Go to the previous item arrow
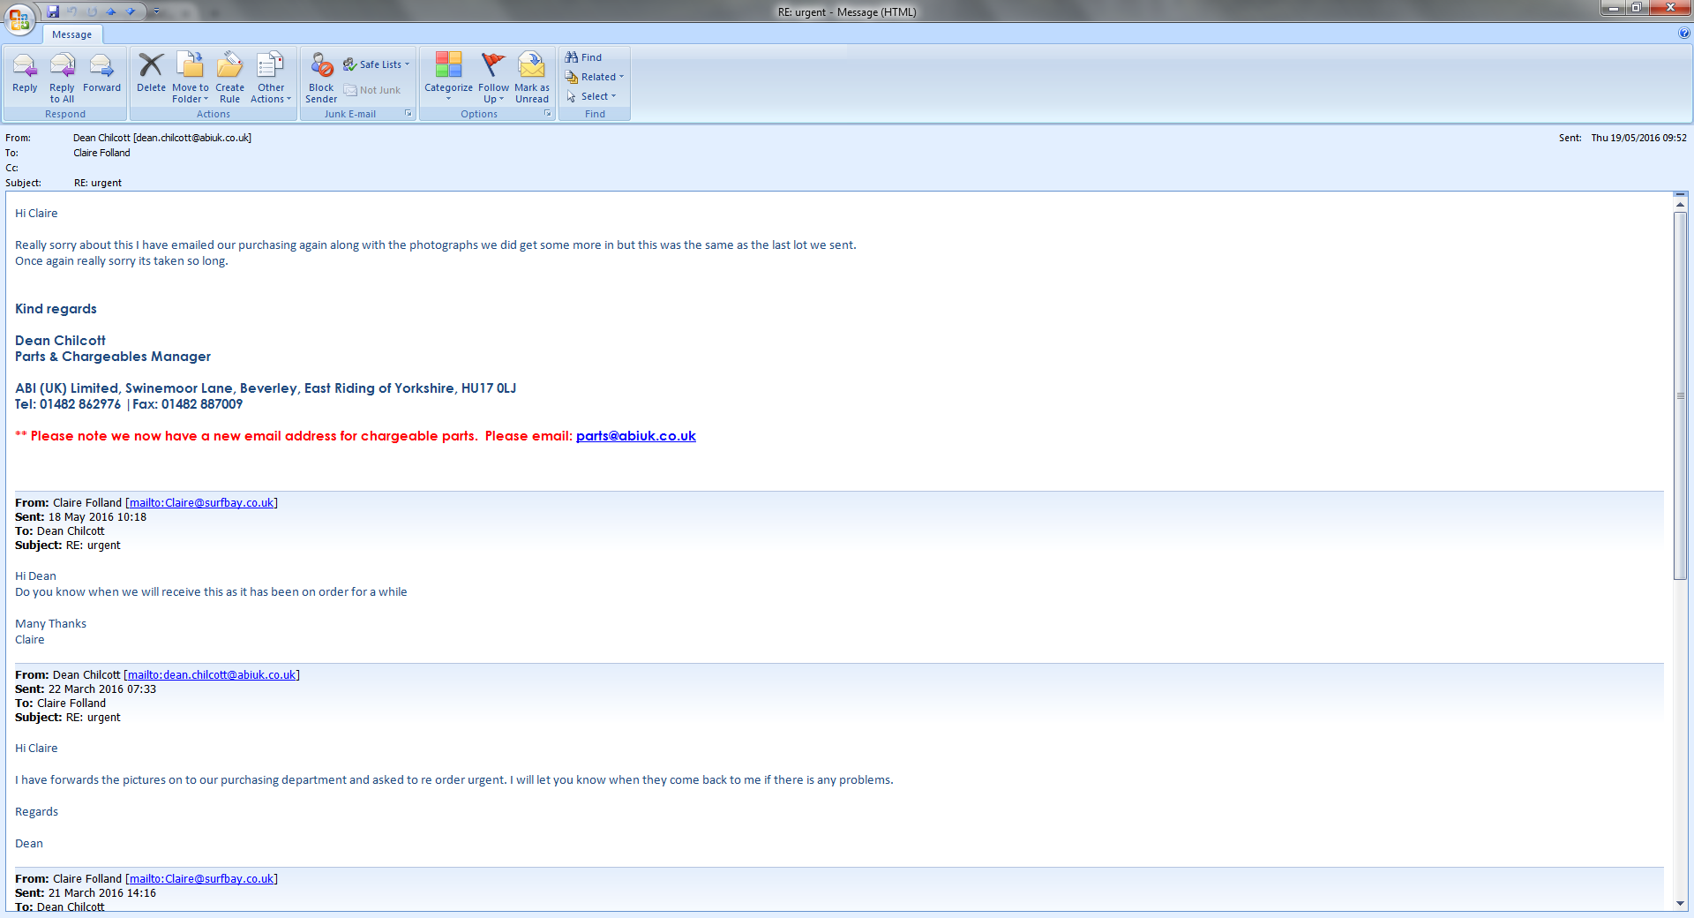The width and height of the screenshot is (1694, 918). click(111, 11)
